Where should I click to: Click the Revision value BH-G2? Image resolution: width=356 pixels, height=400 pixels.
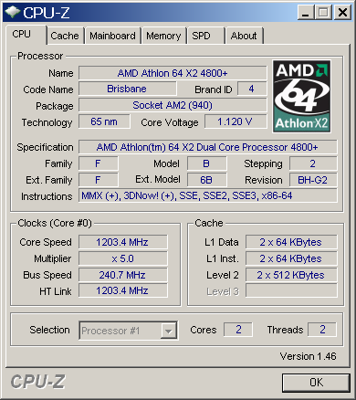313,180
